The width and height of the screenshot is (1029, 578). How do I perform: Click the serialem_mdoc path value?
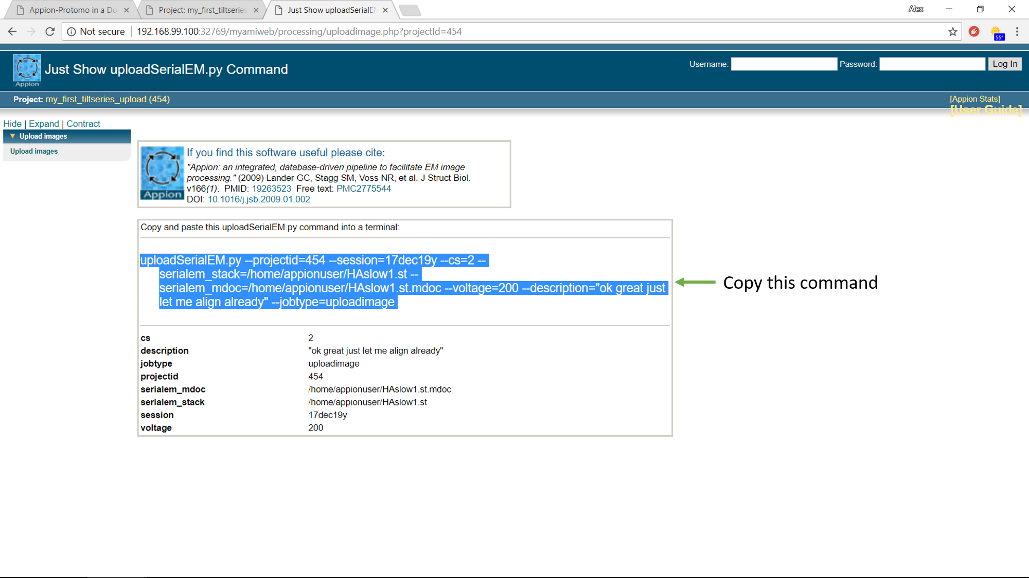coord(380,389)
